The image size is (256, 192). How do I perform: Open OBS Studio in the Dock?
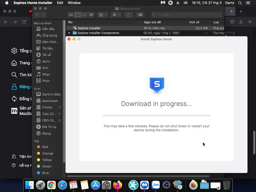[166, 185]
